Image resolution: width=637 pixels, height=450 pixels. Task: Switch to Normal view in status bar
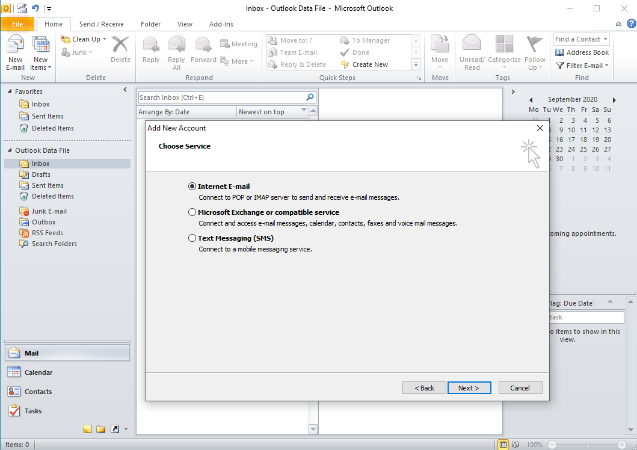(x=503, y=445)
